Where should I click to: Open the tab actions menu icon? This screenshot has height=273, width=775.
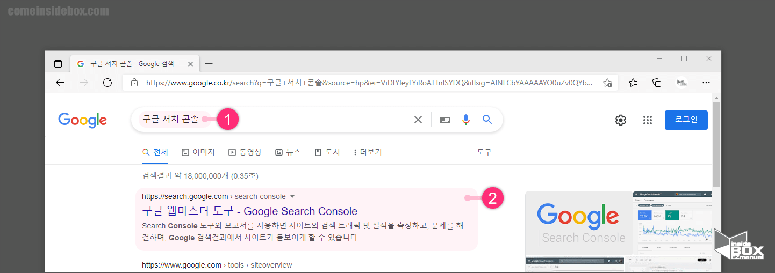[58, 64]
